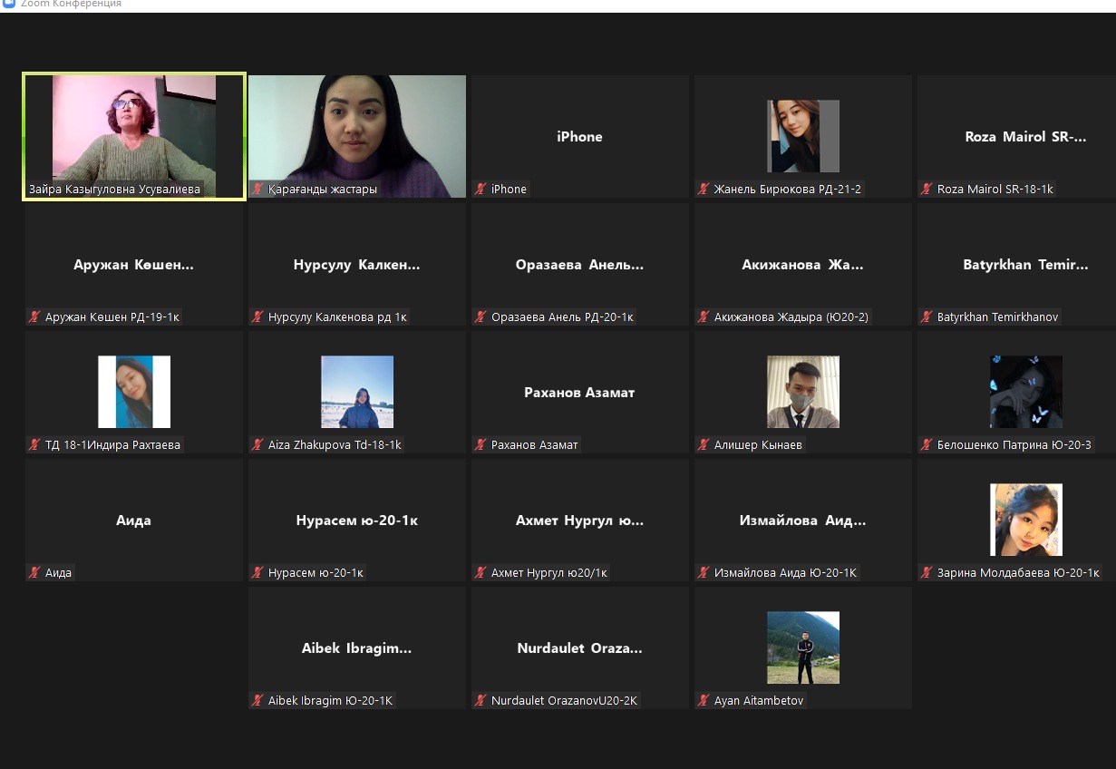1116x769 pixels.
Task: Click the Измайлова Аида Ю-20-1К name label
Action: click(785, 573)
